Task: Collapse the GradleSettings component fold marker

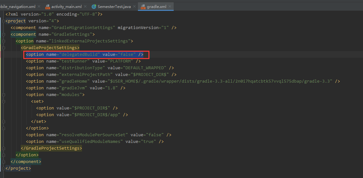Action: pos(4,34)
